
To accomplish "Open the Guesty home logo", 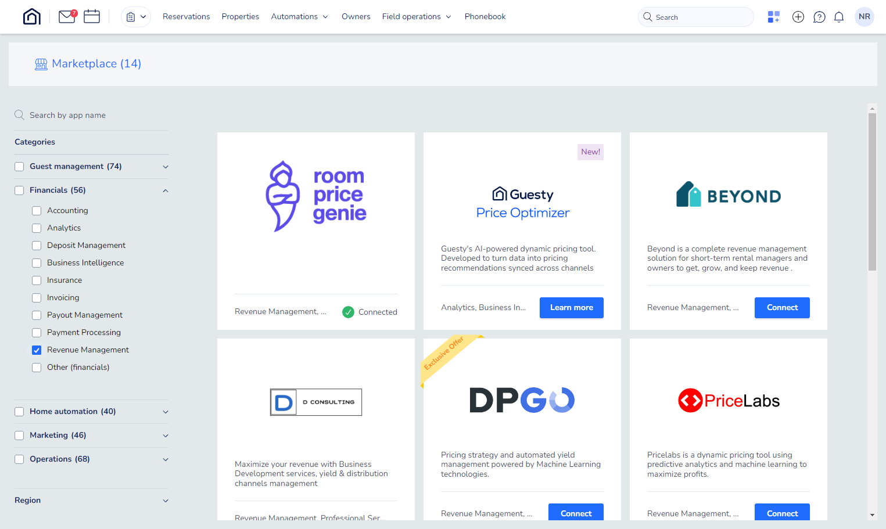I will pos(32,17).
